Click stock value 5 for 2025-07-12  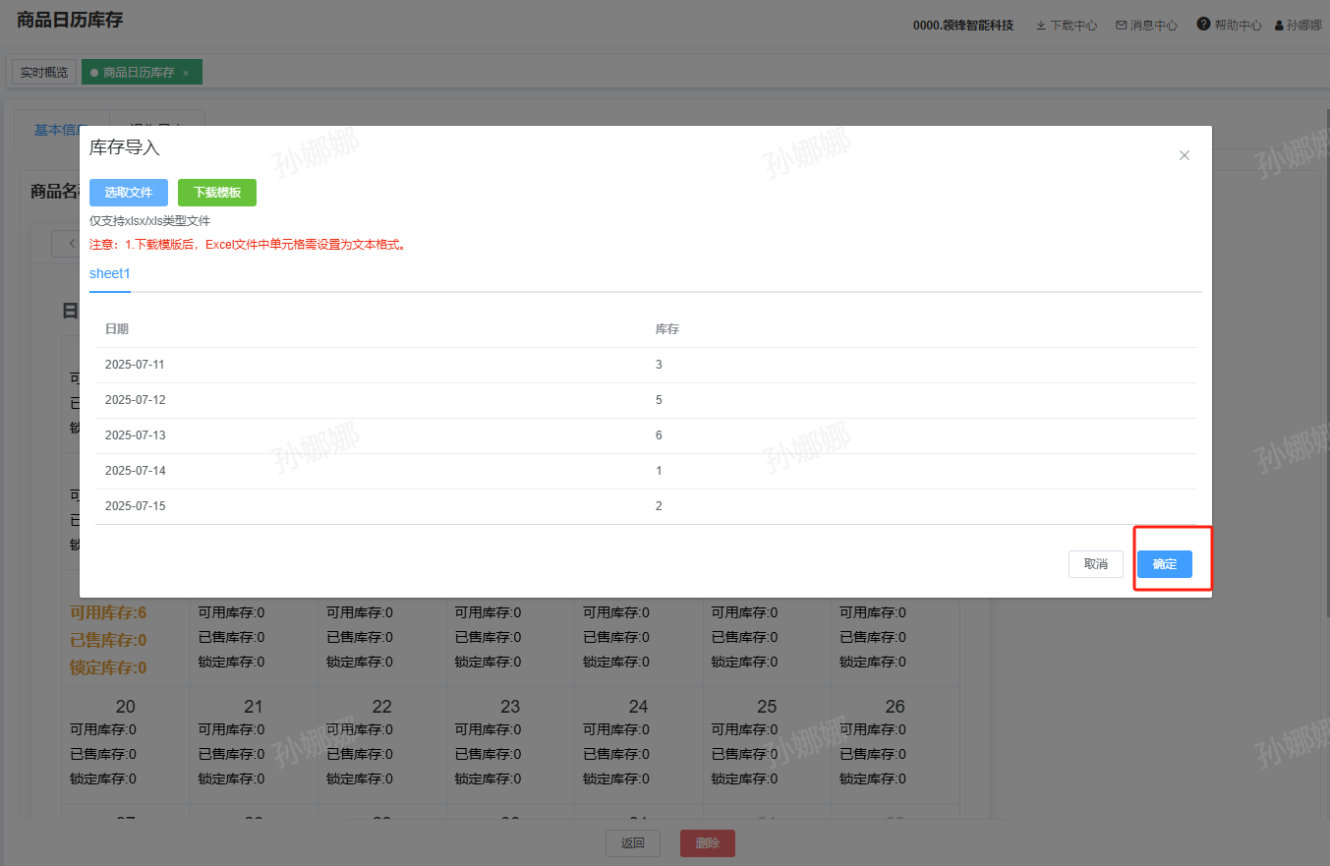659,400
